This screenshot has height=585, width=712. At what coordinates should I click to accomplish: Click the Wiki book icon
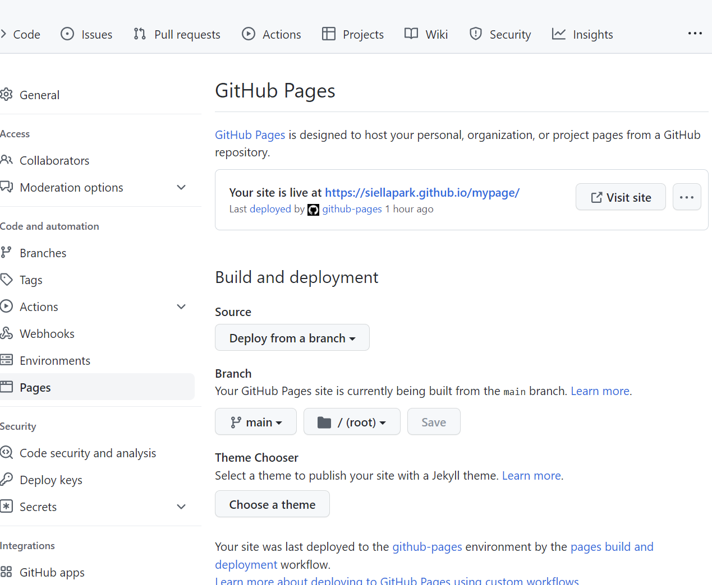point(411,34)
